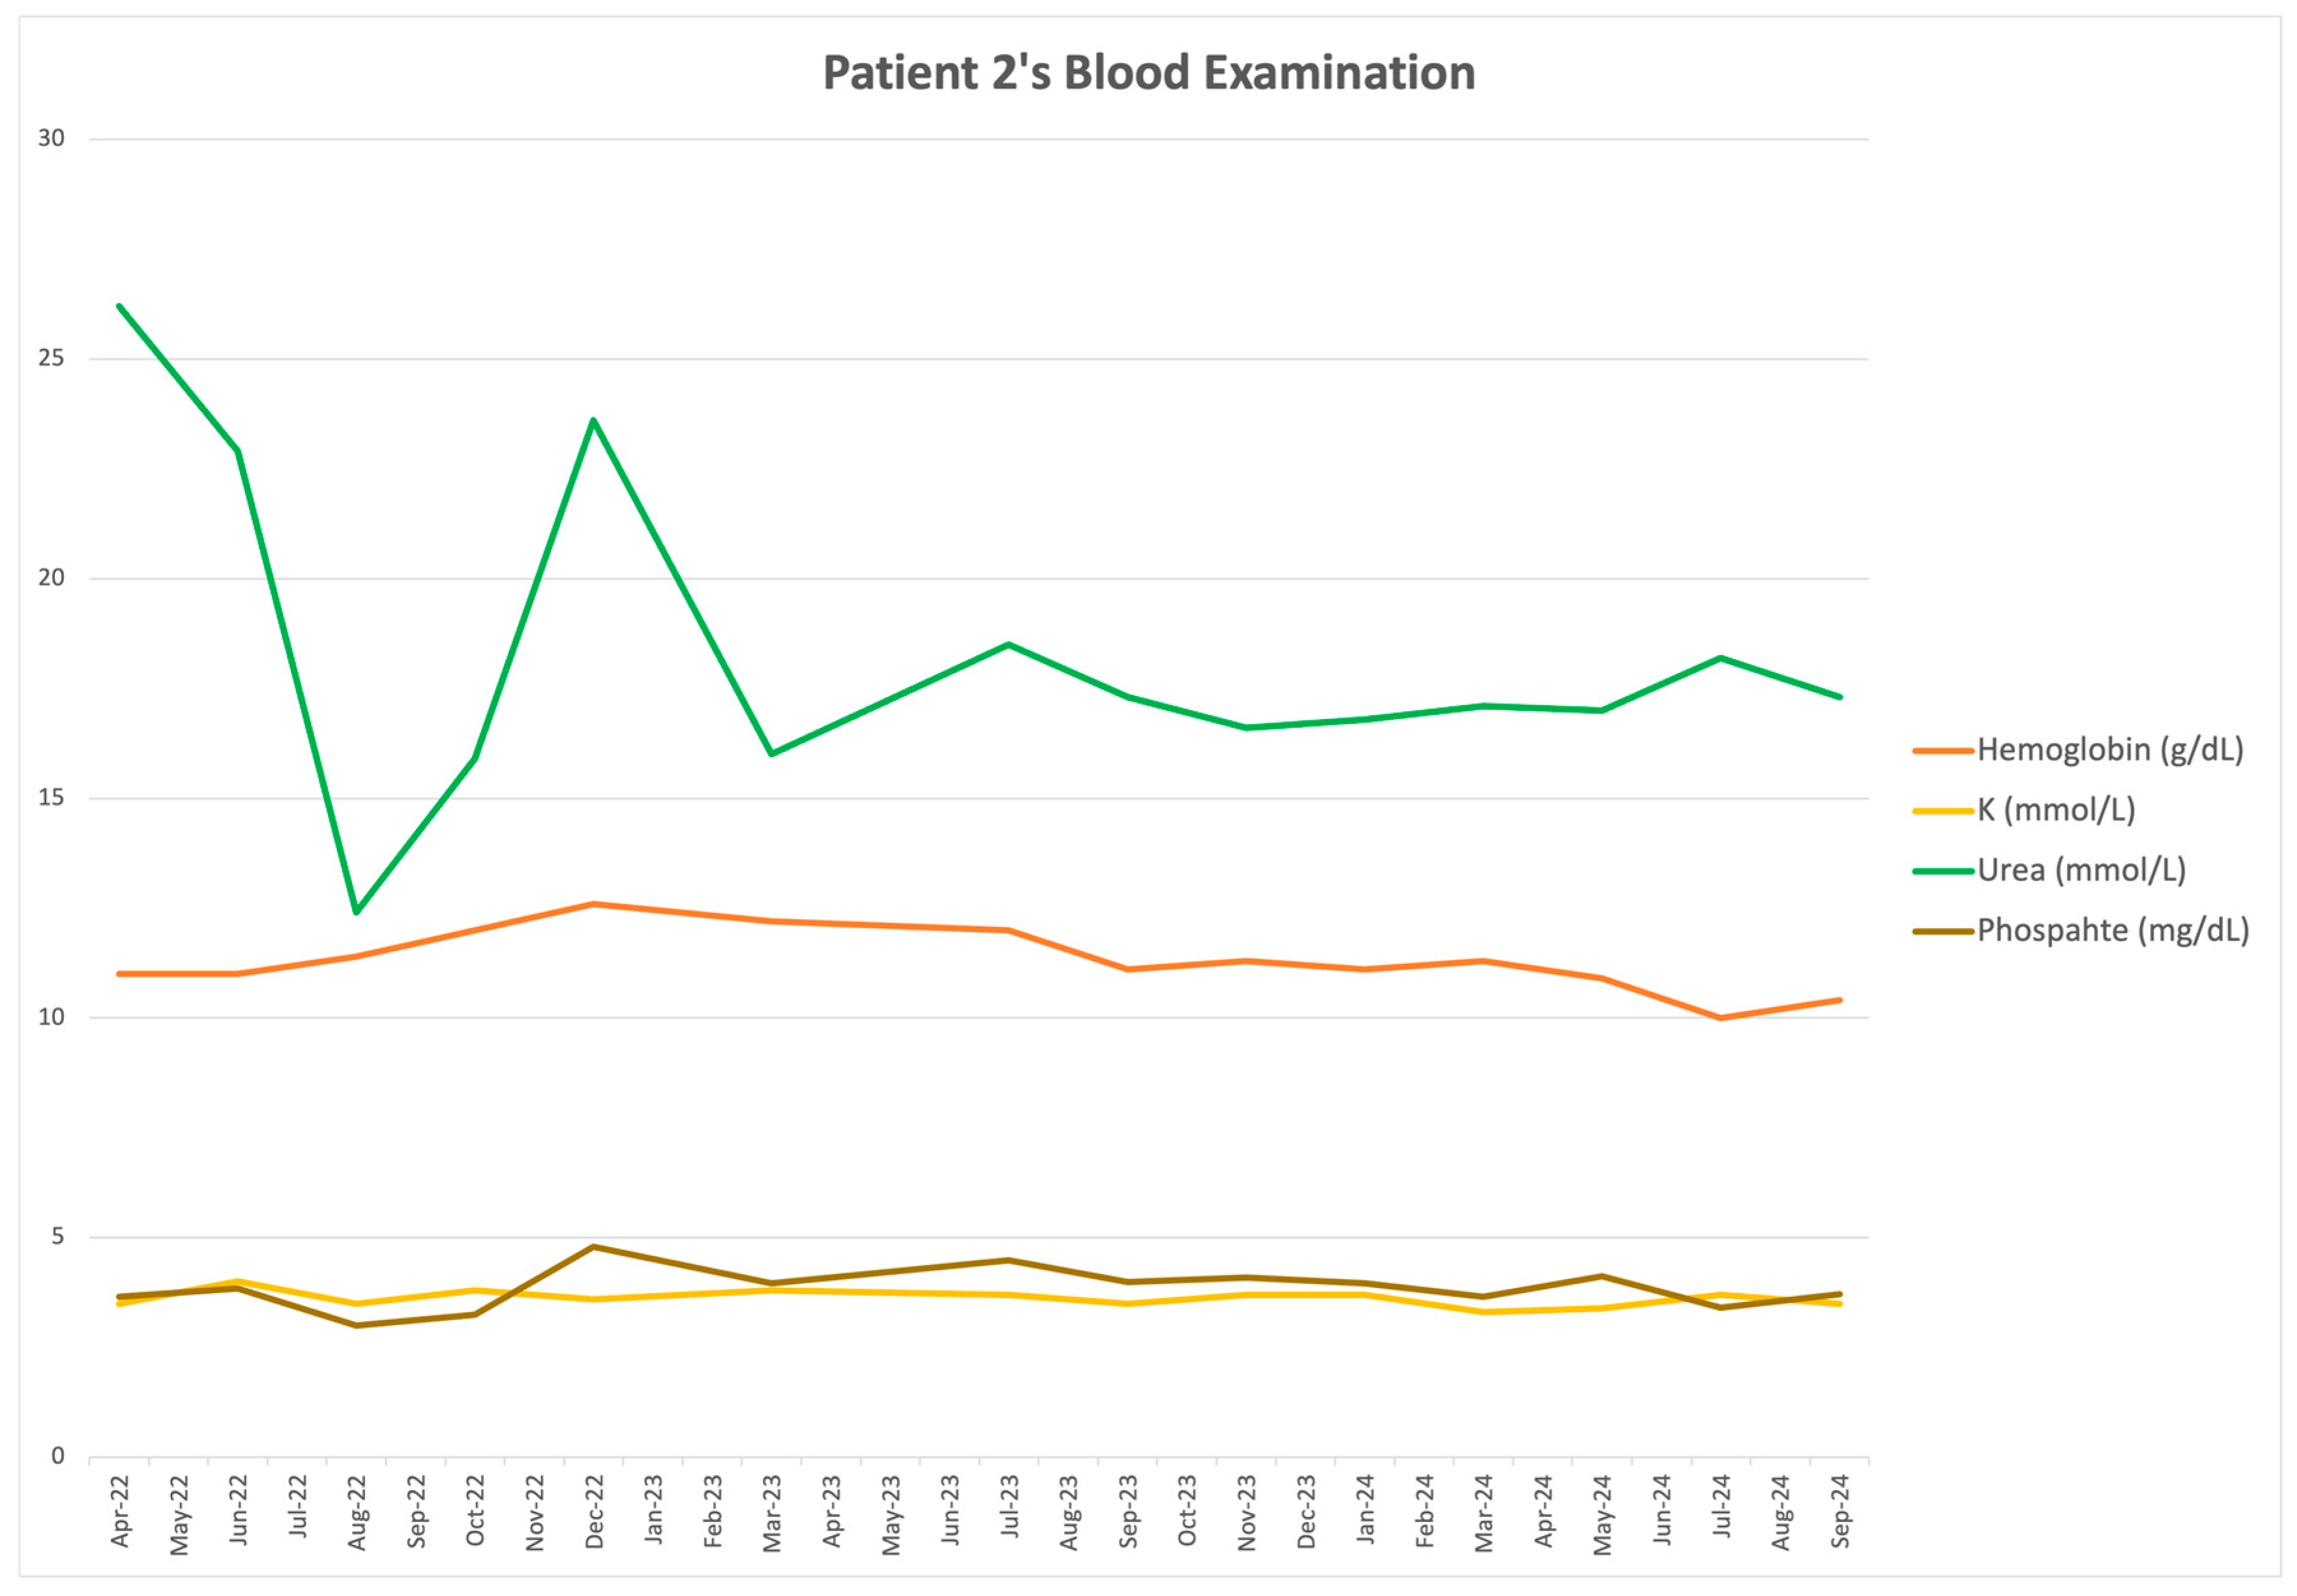The image size is (2297, 1596).
Task: Select the first Urea data point at Apr-22
Action: pos(119,306)
